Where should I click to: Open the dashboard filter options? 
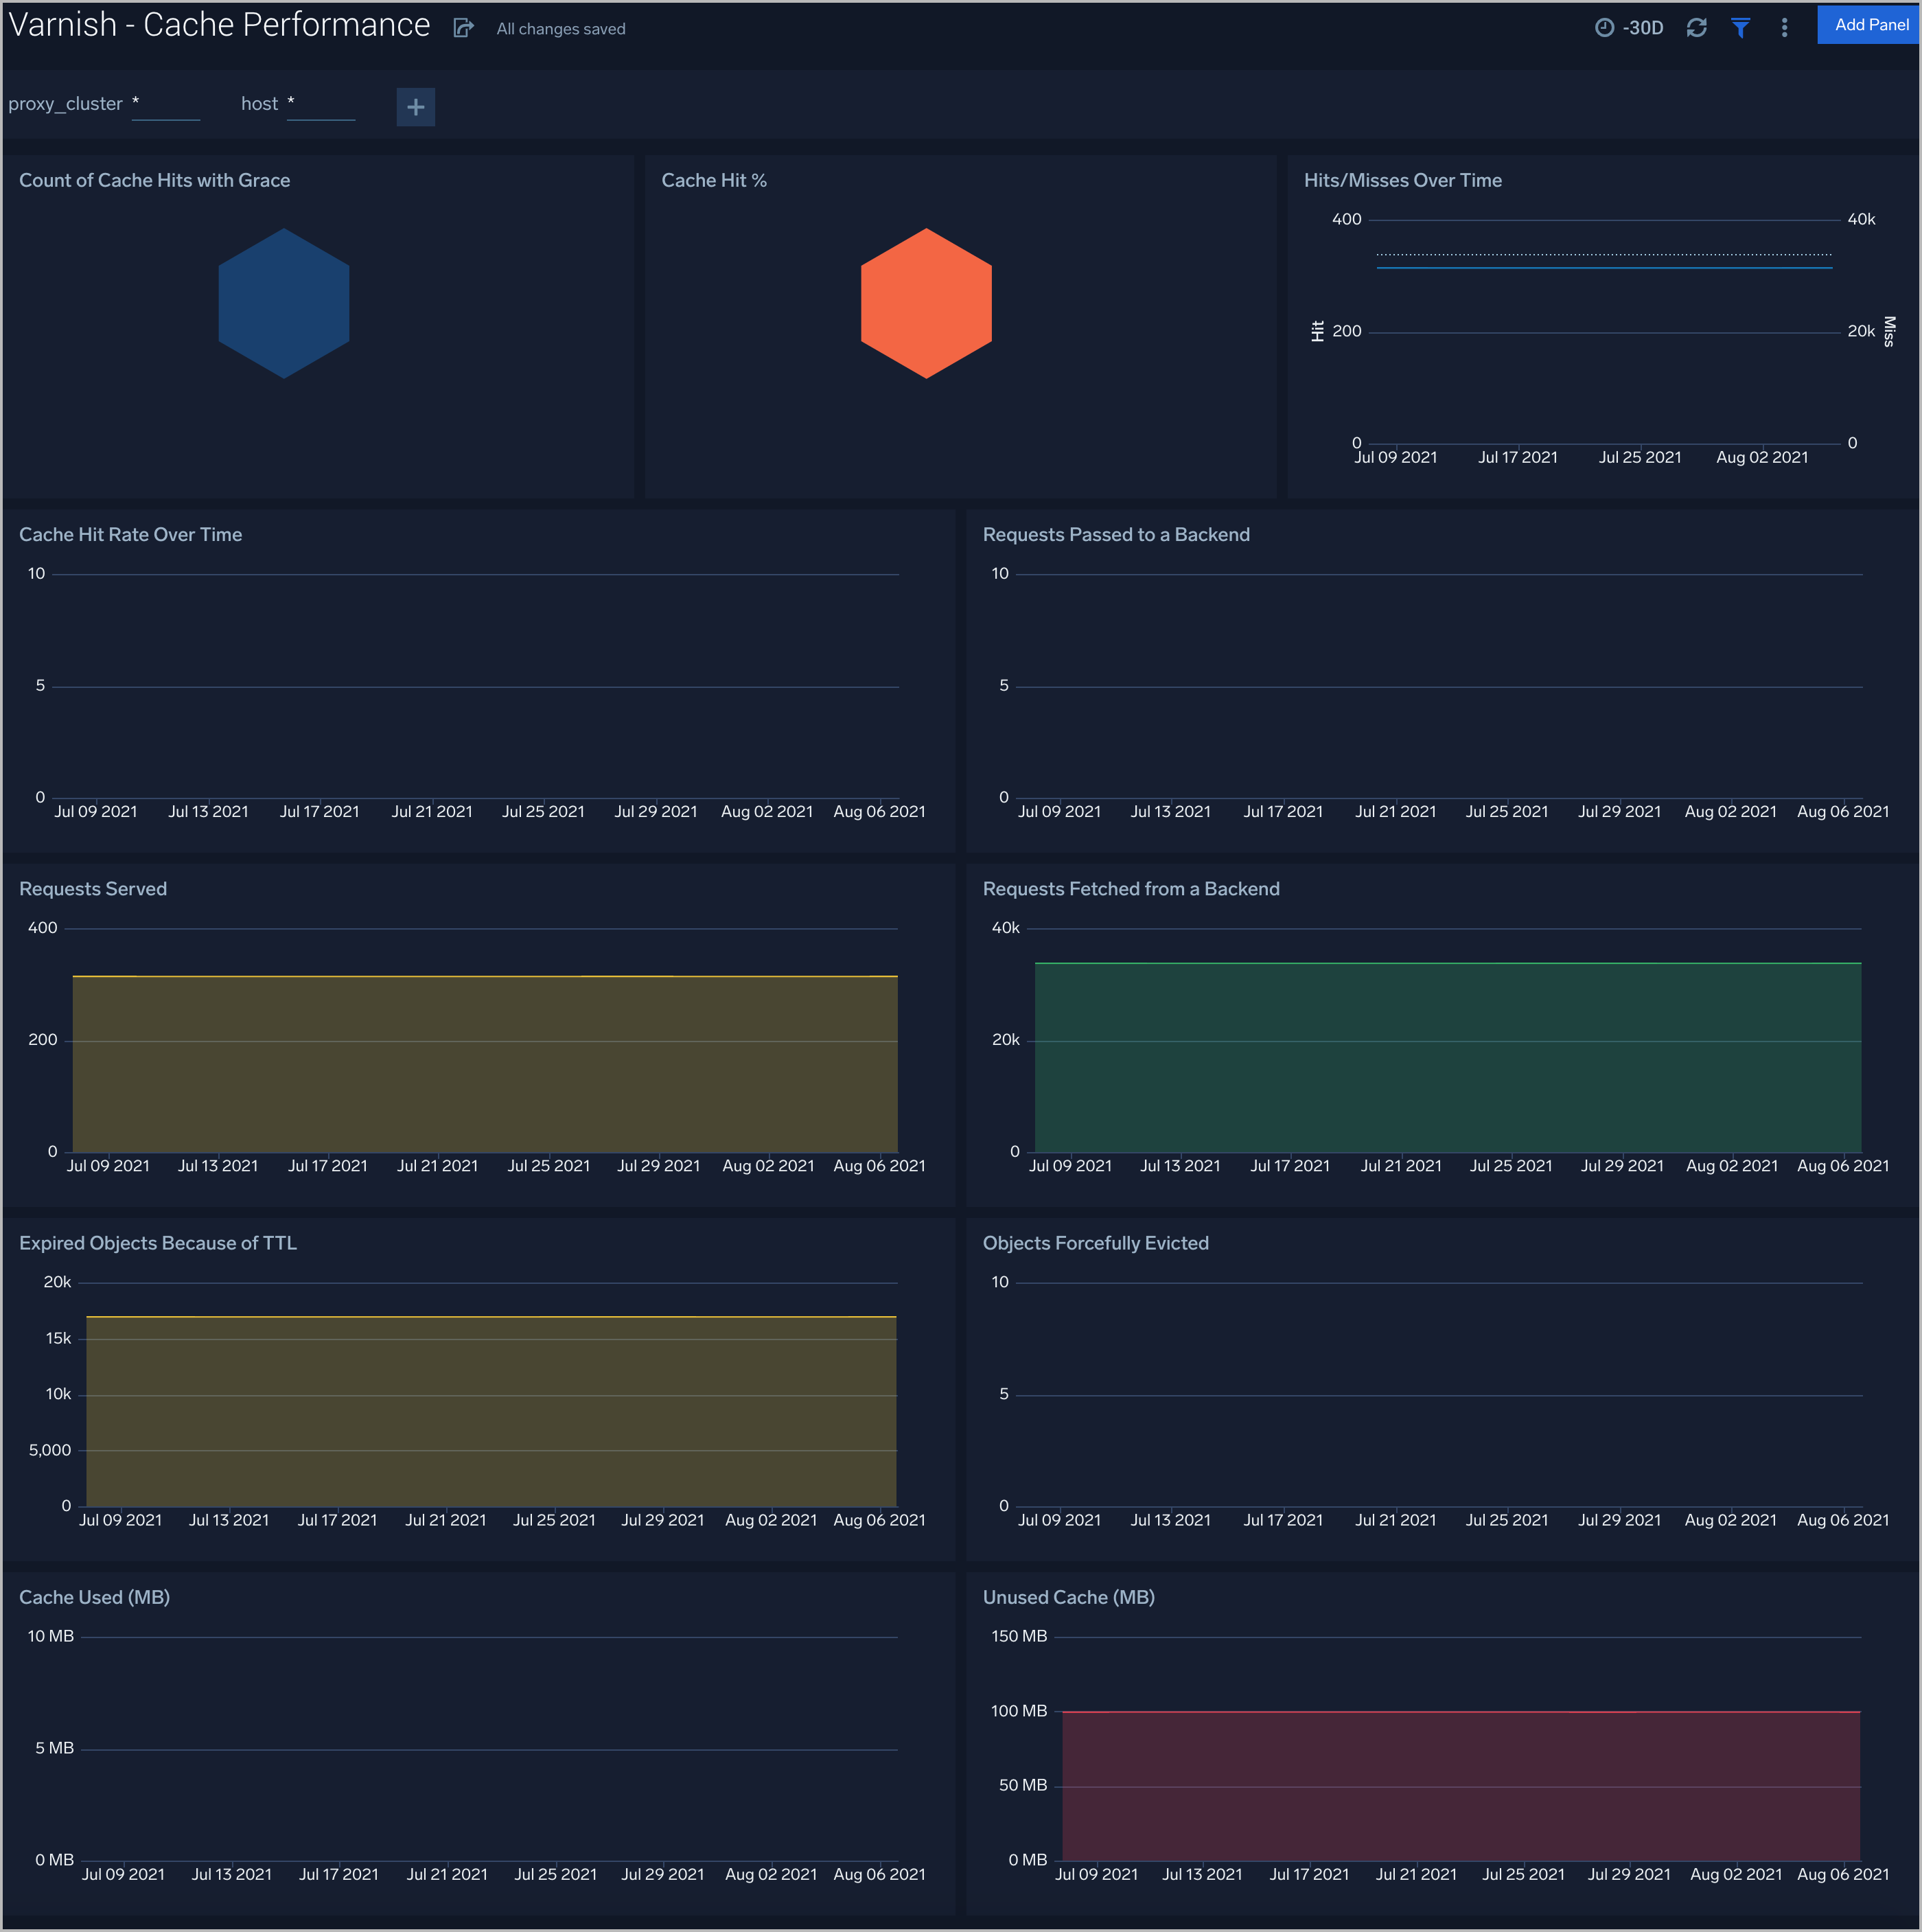(1742, 27)
